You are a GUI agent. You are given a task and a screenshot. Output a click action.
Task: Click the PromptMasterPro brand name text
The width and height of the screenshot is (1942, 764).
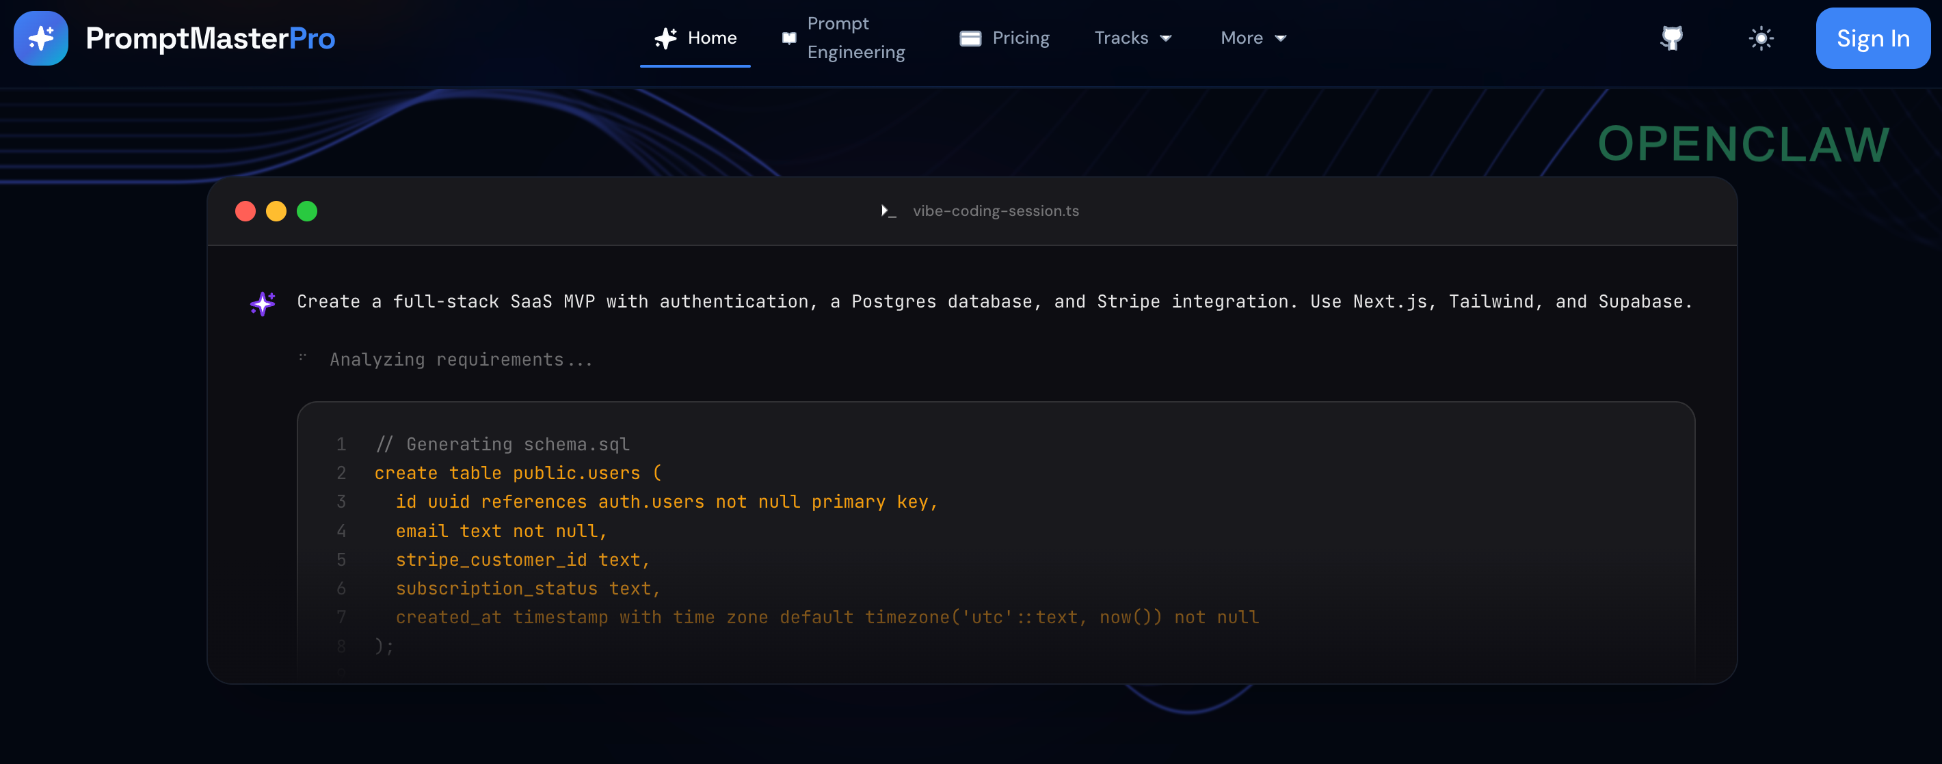pos(209,38)
